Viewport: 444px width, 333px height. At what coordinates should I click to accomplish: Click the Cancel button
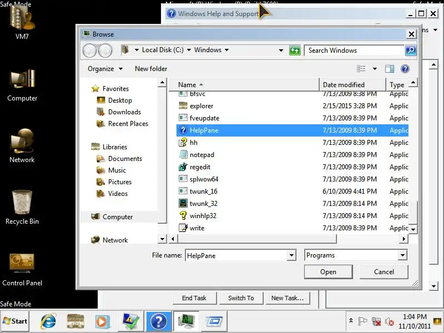coord(384,272)
